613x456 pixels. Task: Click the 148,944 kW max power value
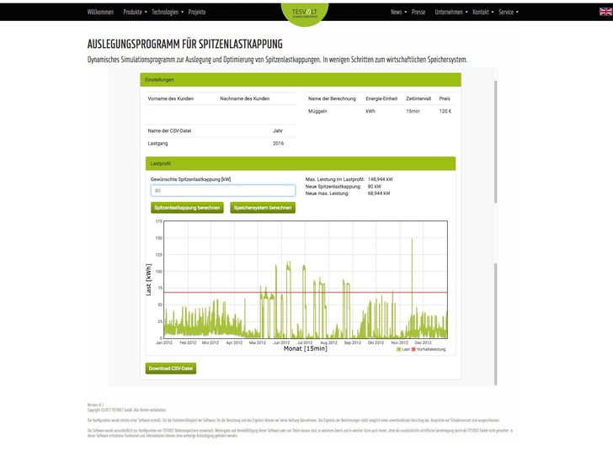381,179
